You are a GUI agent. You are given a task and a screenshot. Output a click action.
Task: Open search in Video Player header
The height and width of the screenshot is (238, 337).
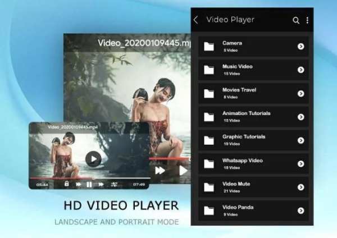click(296, 20)
